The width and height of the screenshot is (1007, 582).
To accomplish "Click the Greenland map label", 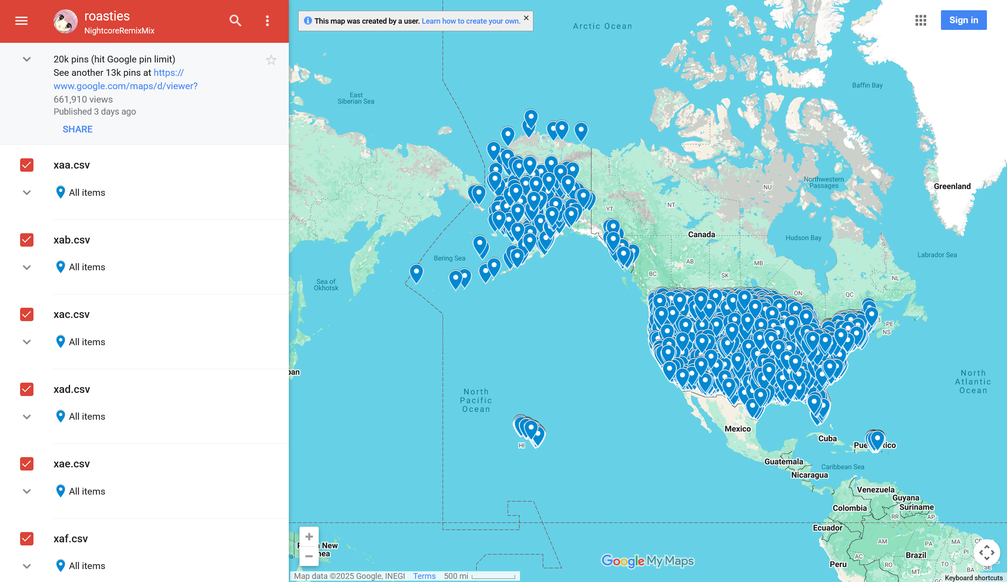I will point(952,186).
